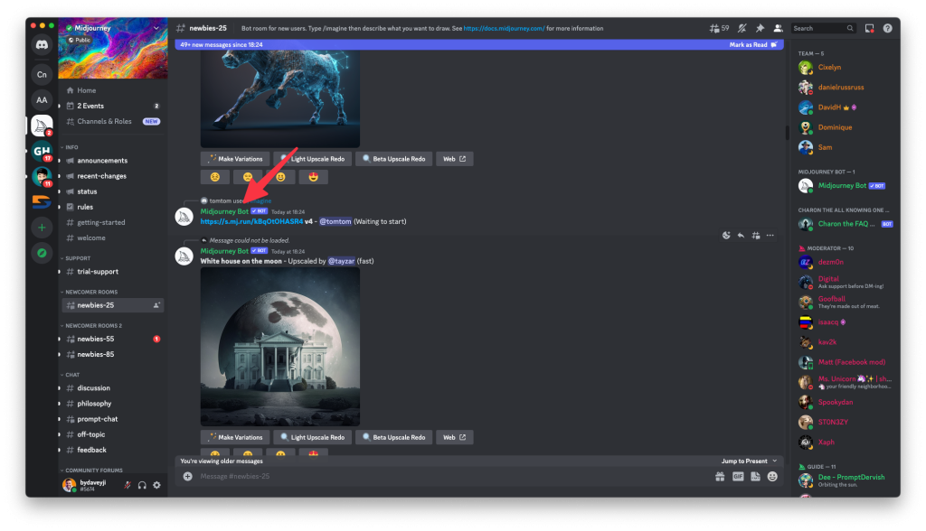Open the emoji picker smiley icon
Viewport: 926px width, 531px height.
tap(772, 477)
